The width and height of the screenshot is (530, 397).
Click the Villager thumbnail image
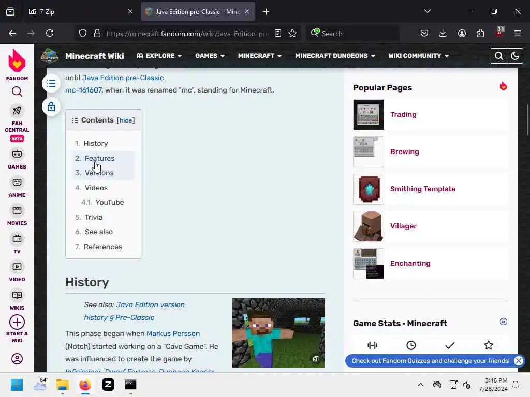point(369,226)
